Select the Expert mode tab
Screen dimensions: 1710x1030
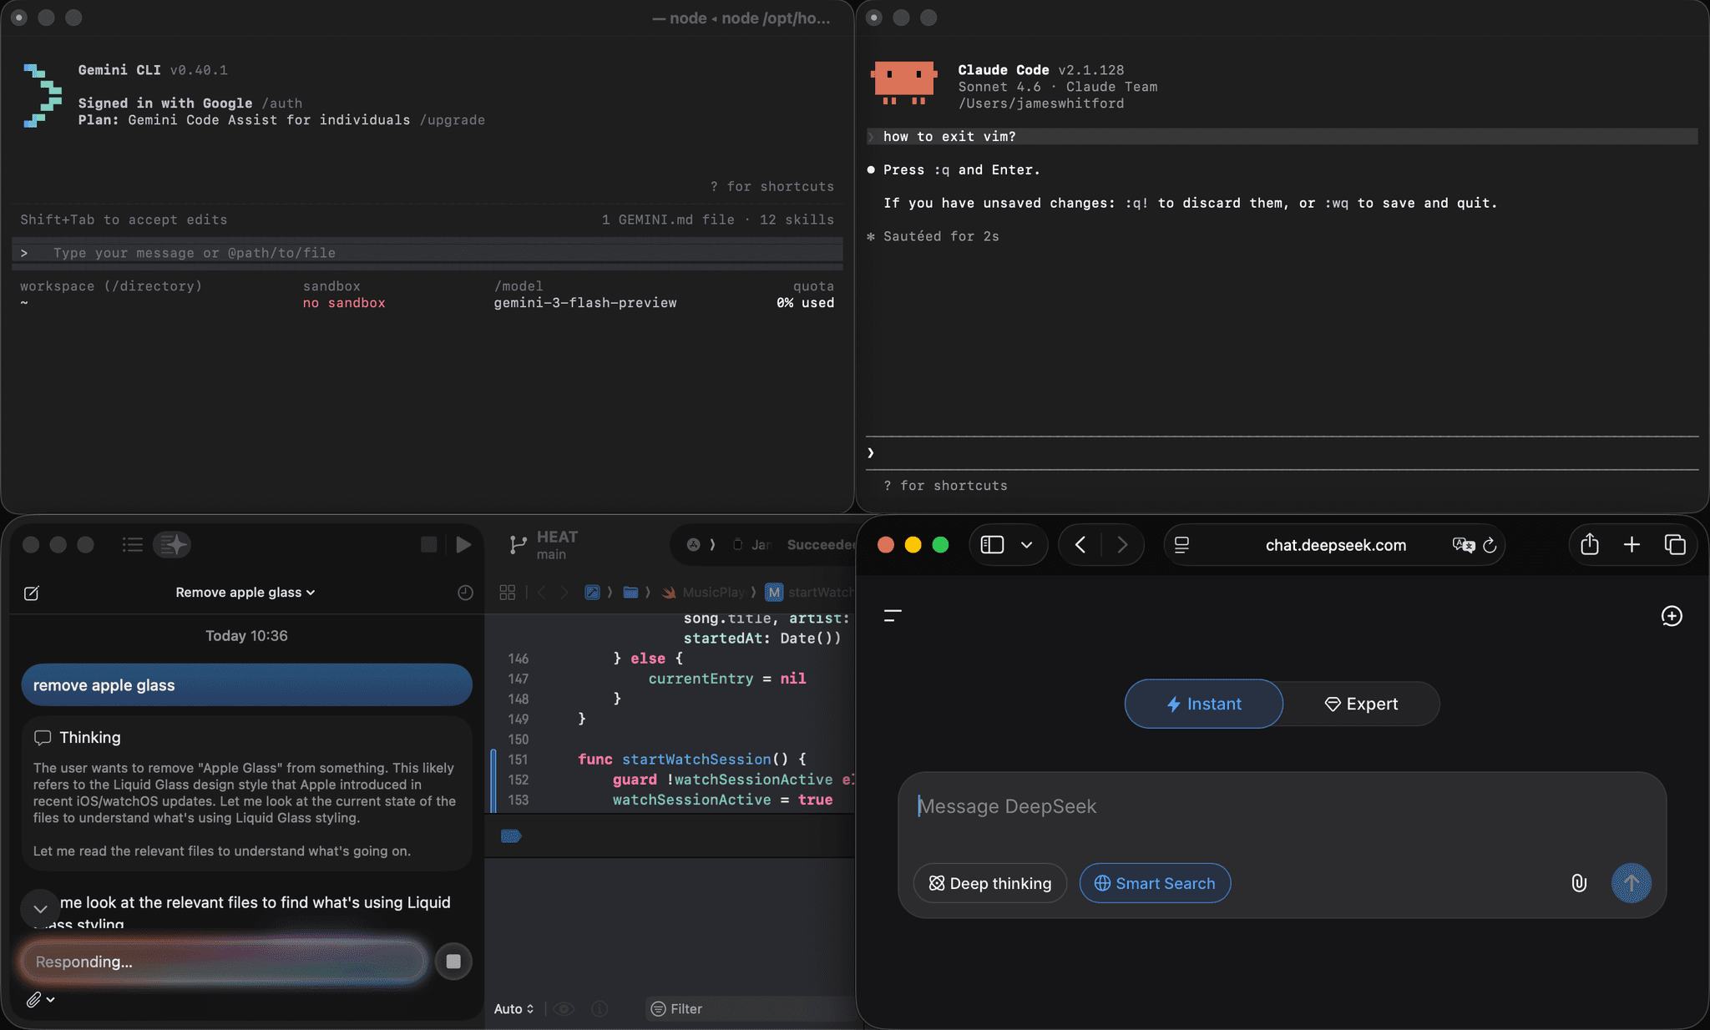pos(1361,704)
